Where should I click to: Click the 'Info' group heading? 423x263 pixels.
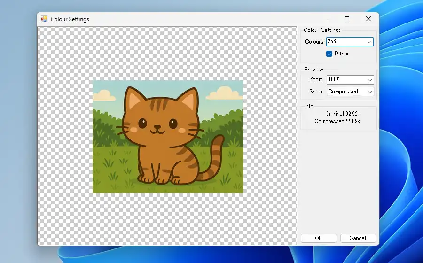coord(309,106)
